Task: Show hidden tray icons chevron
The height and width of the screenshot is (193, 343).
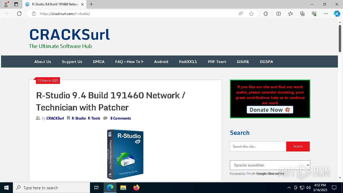Action: (x=289, y=188)
